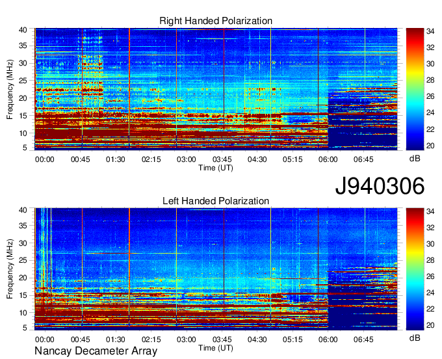The width and height of the screenshot is (442, 359).
Task: Click the 06:00 tick label on bottom plot
Action: (x=328, y=339)
